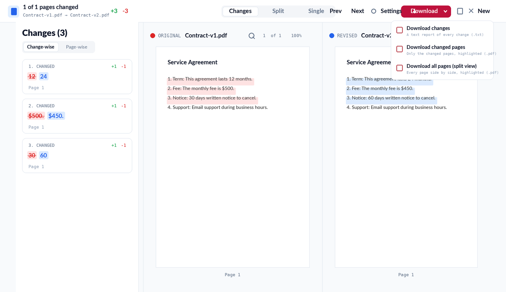Click Page 1 label under original document
Screen dimensions: 506x292
pyautogui.click(x=232, y=275)
